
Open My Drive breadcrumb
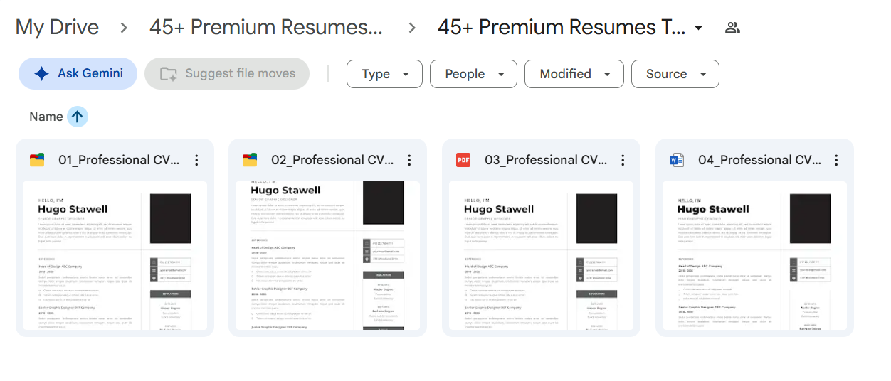click(57, 28)
